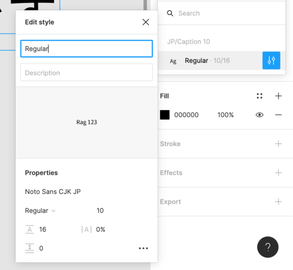Click the style name field containing Regular

tap(86, 49)
